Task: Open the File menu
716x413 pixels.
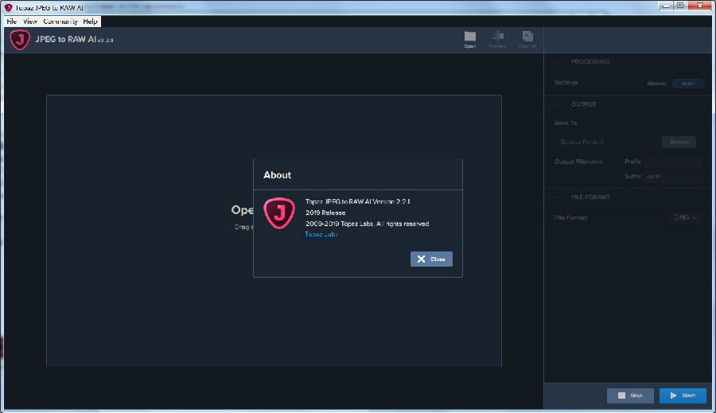Action: tap(11, 21)
